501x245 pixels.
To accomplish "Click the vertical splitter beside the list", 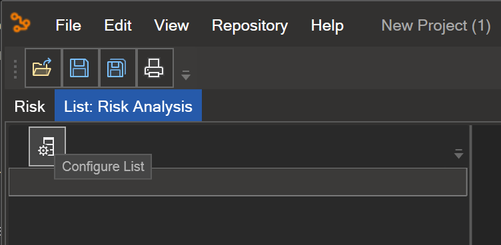I will (x=470, y=185).
